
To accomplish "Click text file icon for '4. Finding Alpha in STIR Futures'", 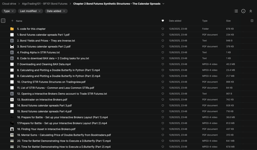I will [x=12, y=52].
